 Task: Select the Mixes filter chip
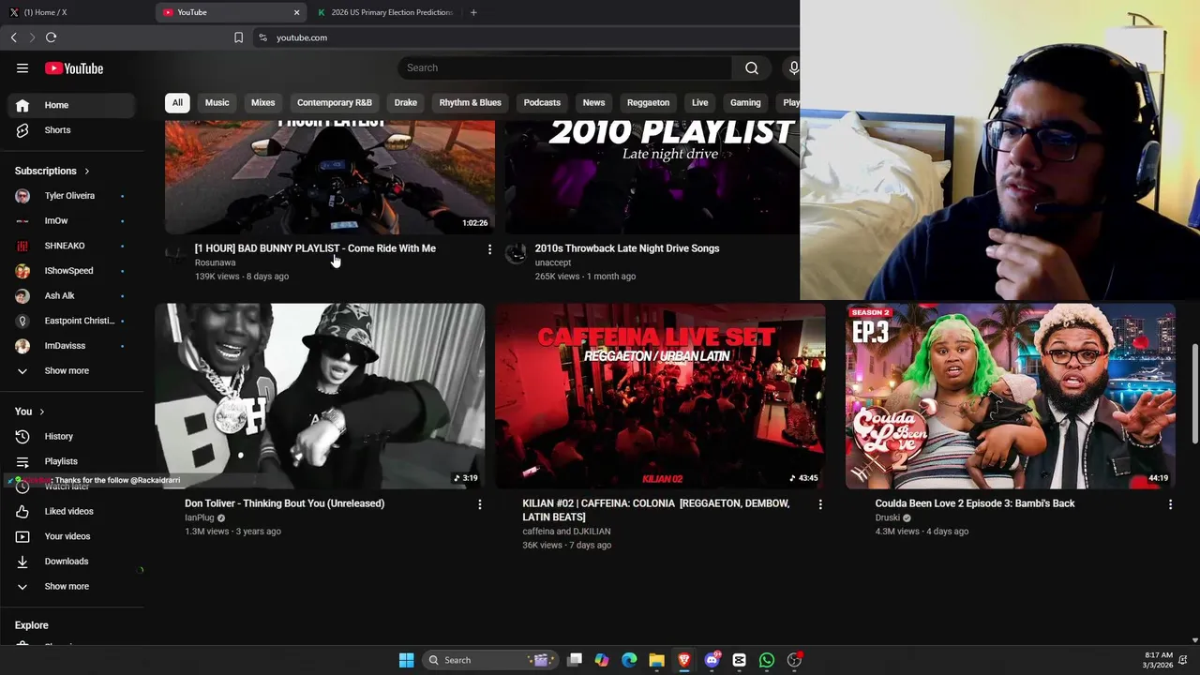(x=262, y=102)
